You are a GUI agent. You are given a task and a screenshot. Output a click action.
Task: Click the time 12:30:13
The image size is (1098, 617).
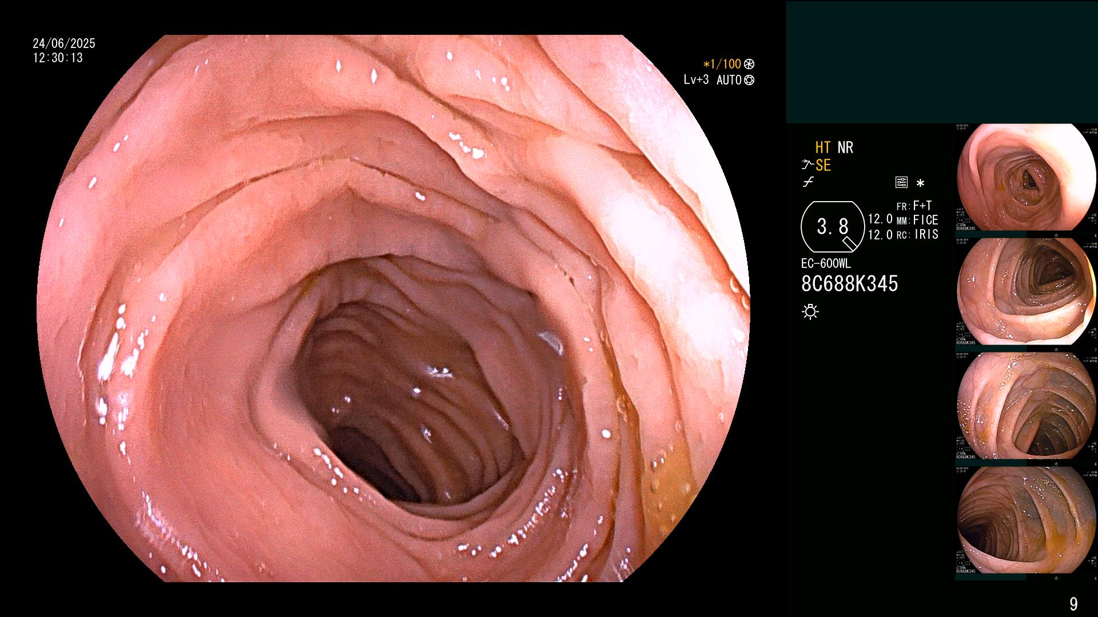click(x=58, y=58)
